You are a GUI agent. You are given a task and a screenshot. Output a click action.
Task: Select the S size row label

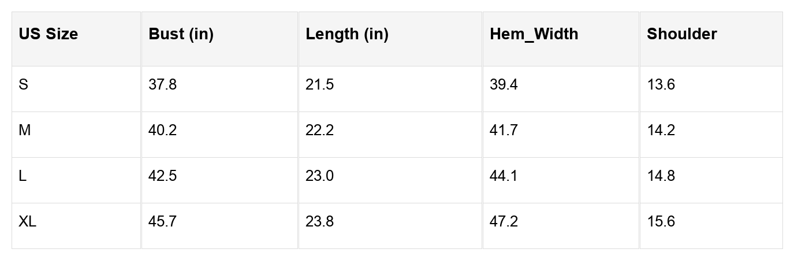point(23,85)
